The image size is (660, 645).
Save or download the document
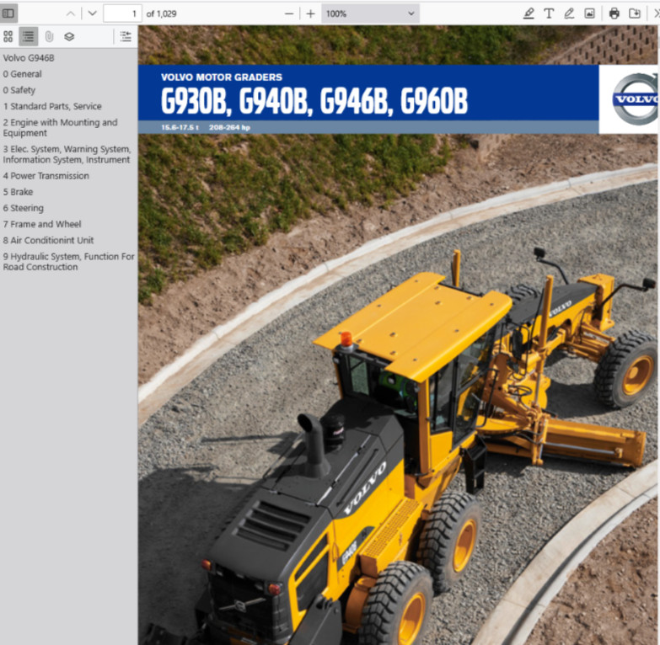[x=635, y=13]
